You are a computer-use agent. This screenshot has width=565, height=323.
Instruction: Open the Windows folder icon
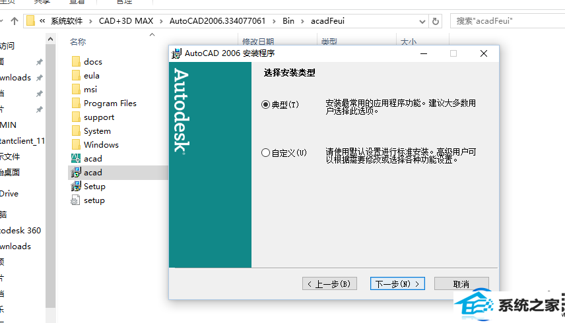[x=76, y=144]
